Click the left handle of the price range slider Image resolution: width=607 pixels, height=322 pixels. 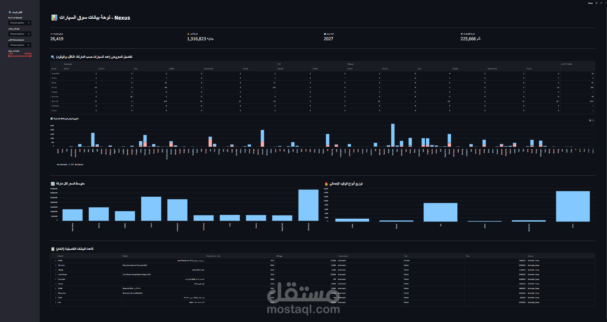(x=9, y=56)
